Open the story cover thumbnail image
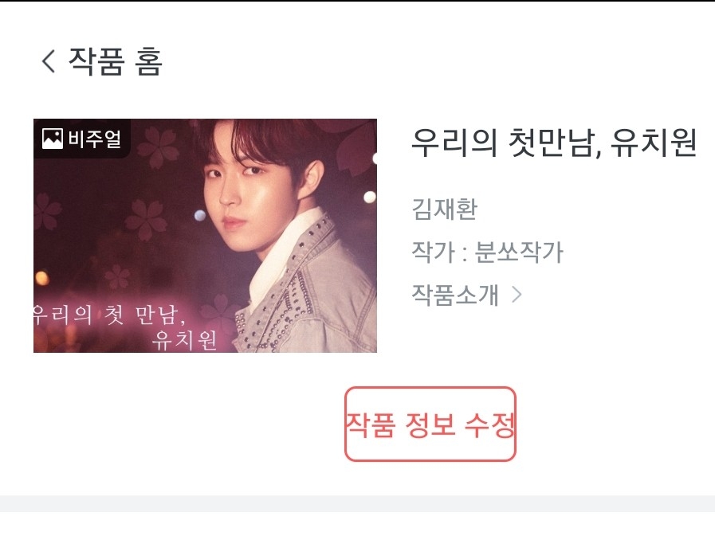Viewport: 715px width, 536px height. 205,236
